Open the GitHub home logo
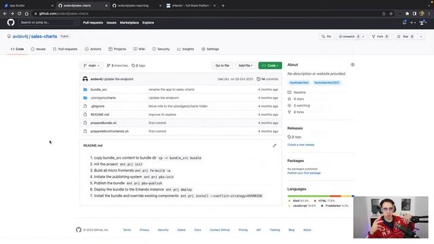The image size is (434, 244). pos(11,22)
